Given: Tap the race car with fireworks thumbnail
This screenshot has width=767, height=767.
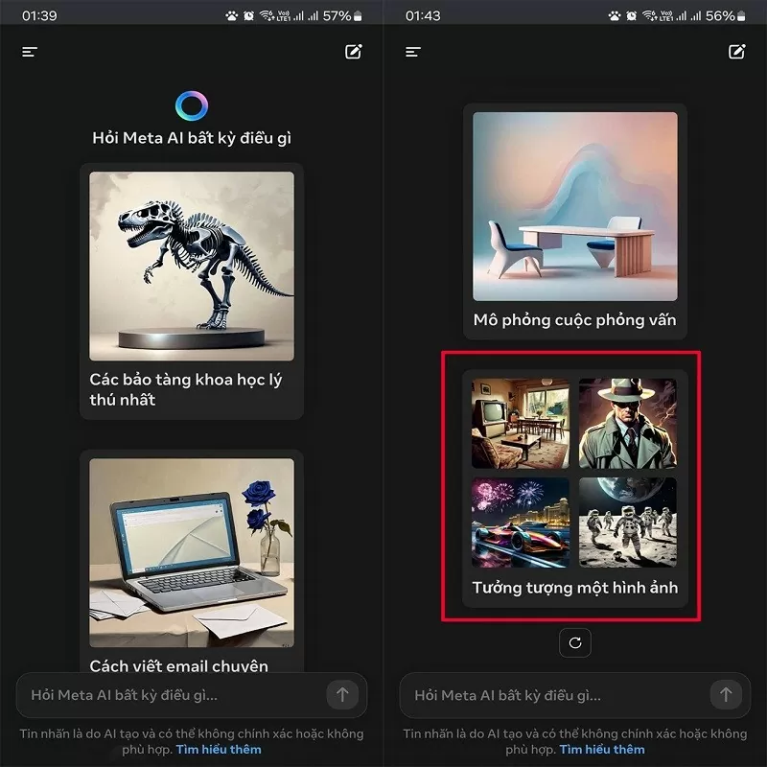Looking at the screenshot, I should pos(521,523).
